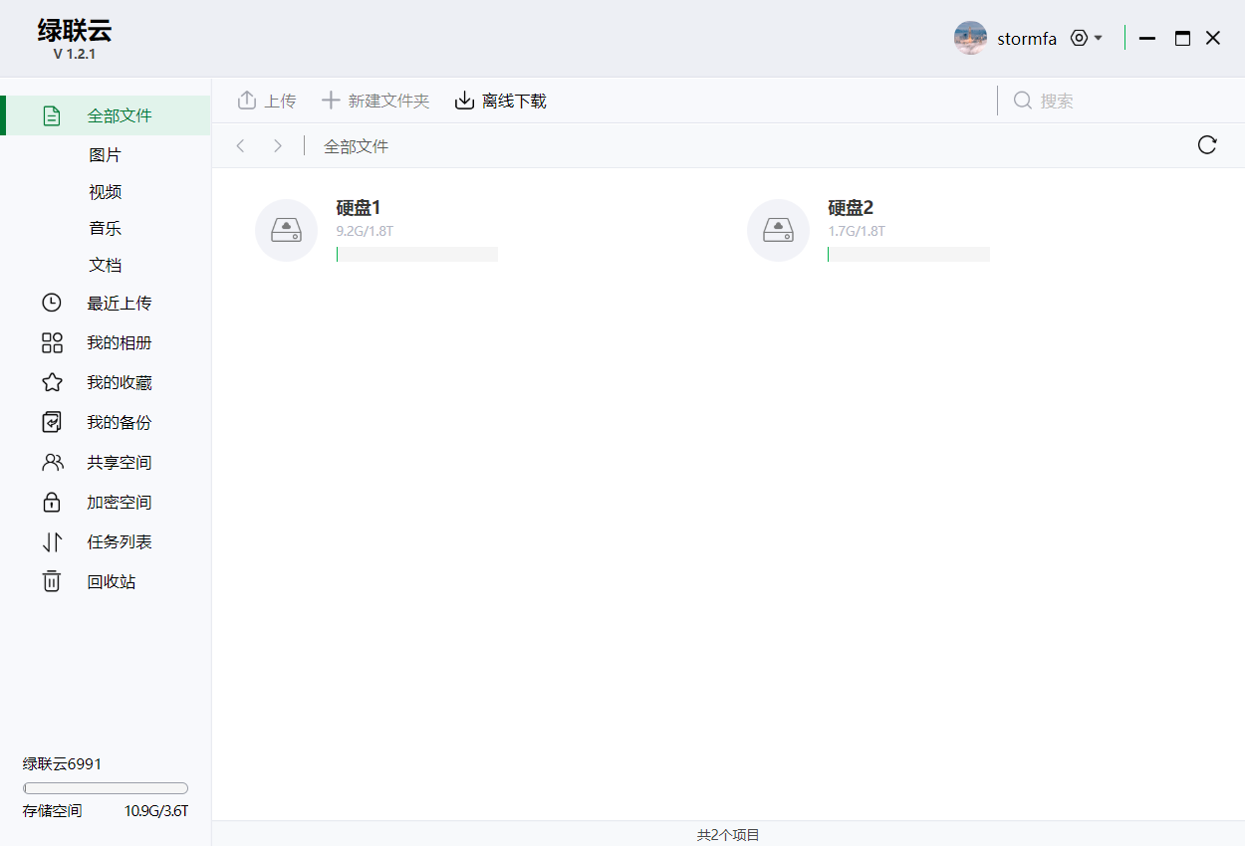
Task: Click the 任务列表 transfer arrows icon
Action: pyautogui.click(x=52, y=541)
